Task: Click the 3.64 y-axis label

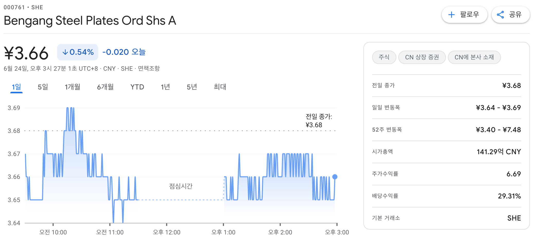Action: (x=14, y=223)
